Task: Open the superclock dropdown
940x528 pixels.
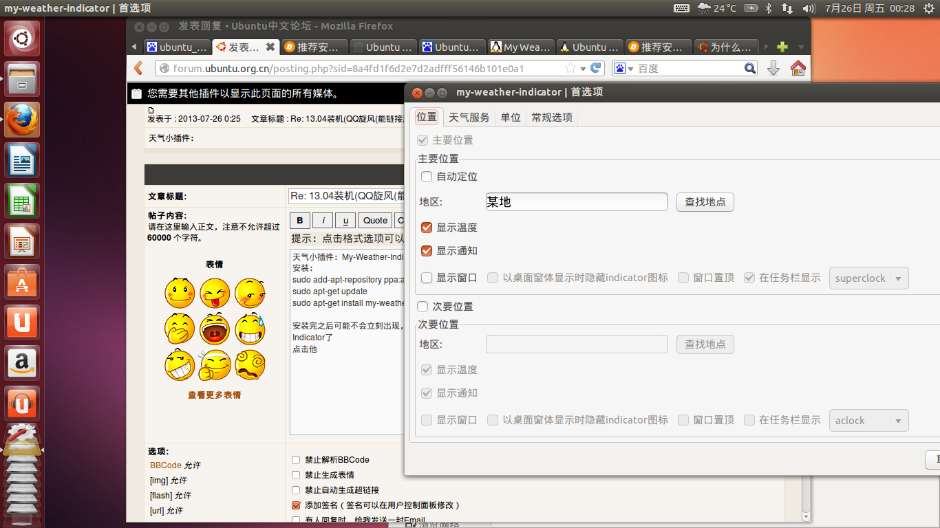Action: click(868, 278)
